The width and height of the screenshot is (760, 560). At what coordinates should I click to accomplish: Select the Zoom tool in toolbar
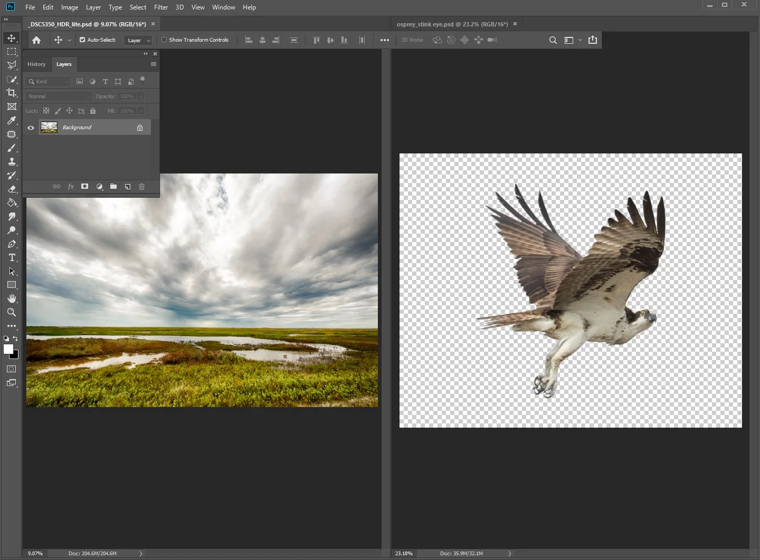[x=12, y=312]
